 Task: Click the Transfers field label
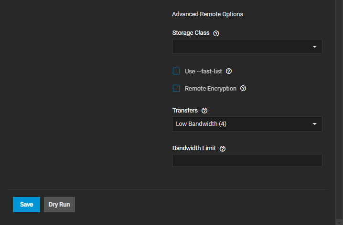point(185,111)
